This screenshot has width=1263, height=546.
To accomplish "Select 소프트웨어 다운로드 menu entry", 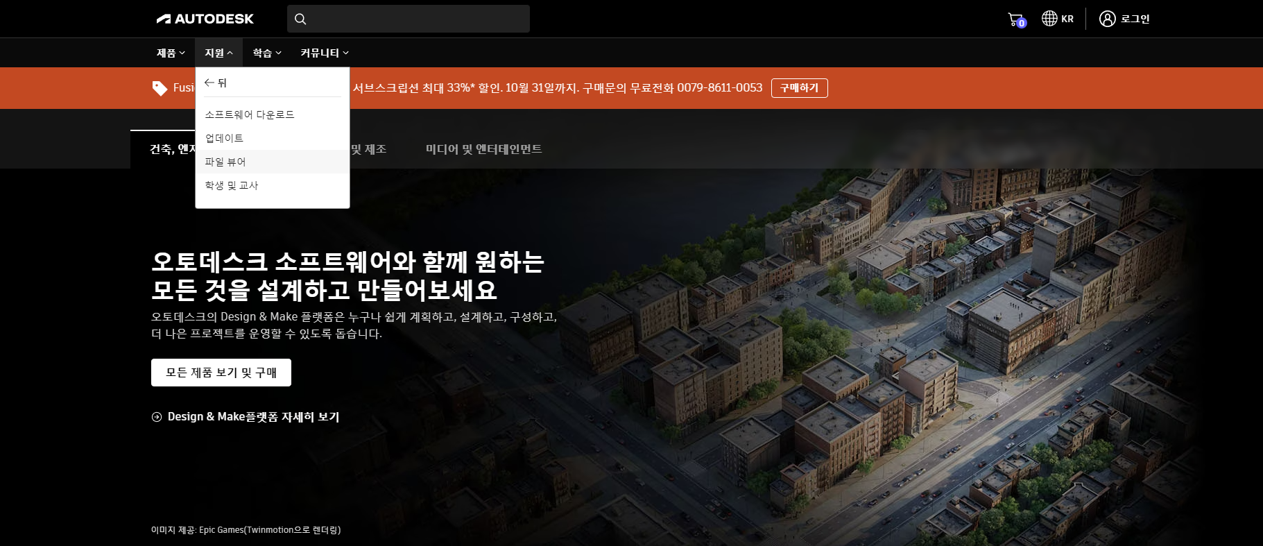I will [273, 114].
